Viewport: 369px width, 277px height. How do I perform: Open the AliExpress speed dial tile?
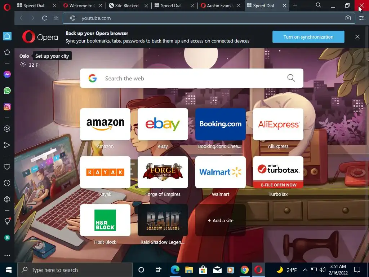[278, 124]
